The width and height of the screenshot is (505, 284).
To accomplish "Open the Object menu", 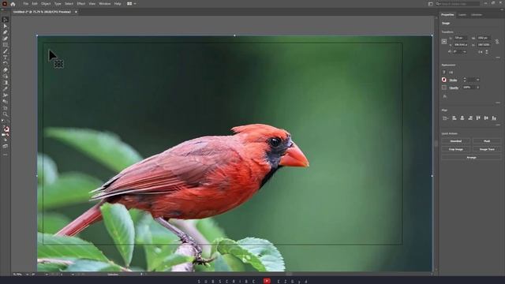I will [x=46, y=4].
